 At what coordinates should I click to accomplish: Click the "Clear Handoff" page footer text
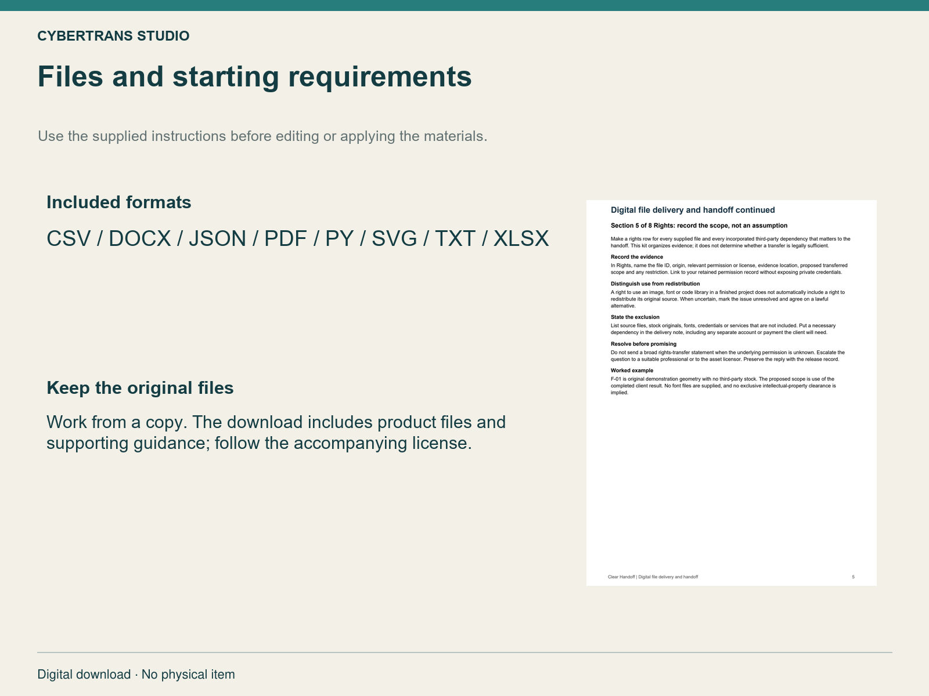(653, 577)
